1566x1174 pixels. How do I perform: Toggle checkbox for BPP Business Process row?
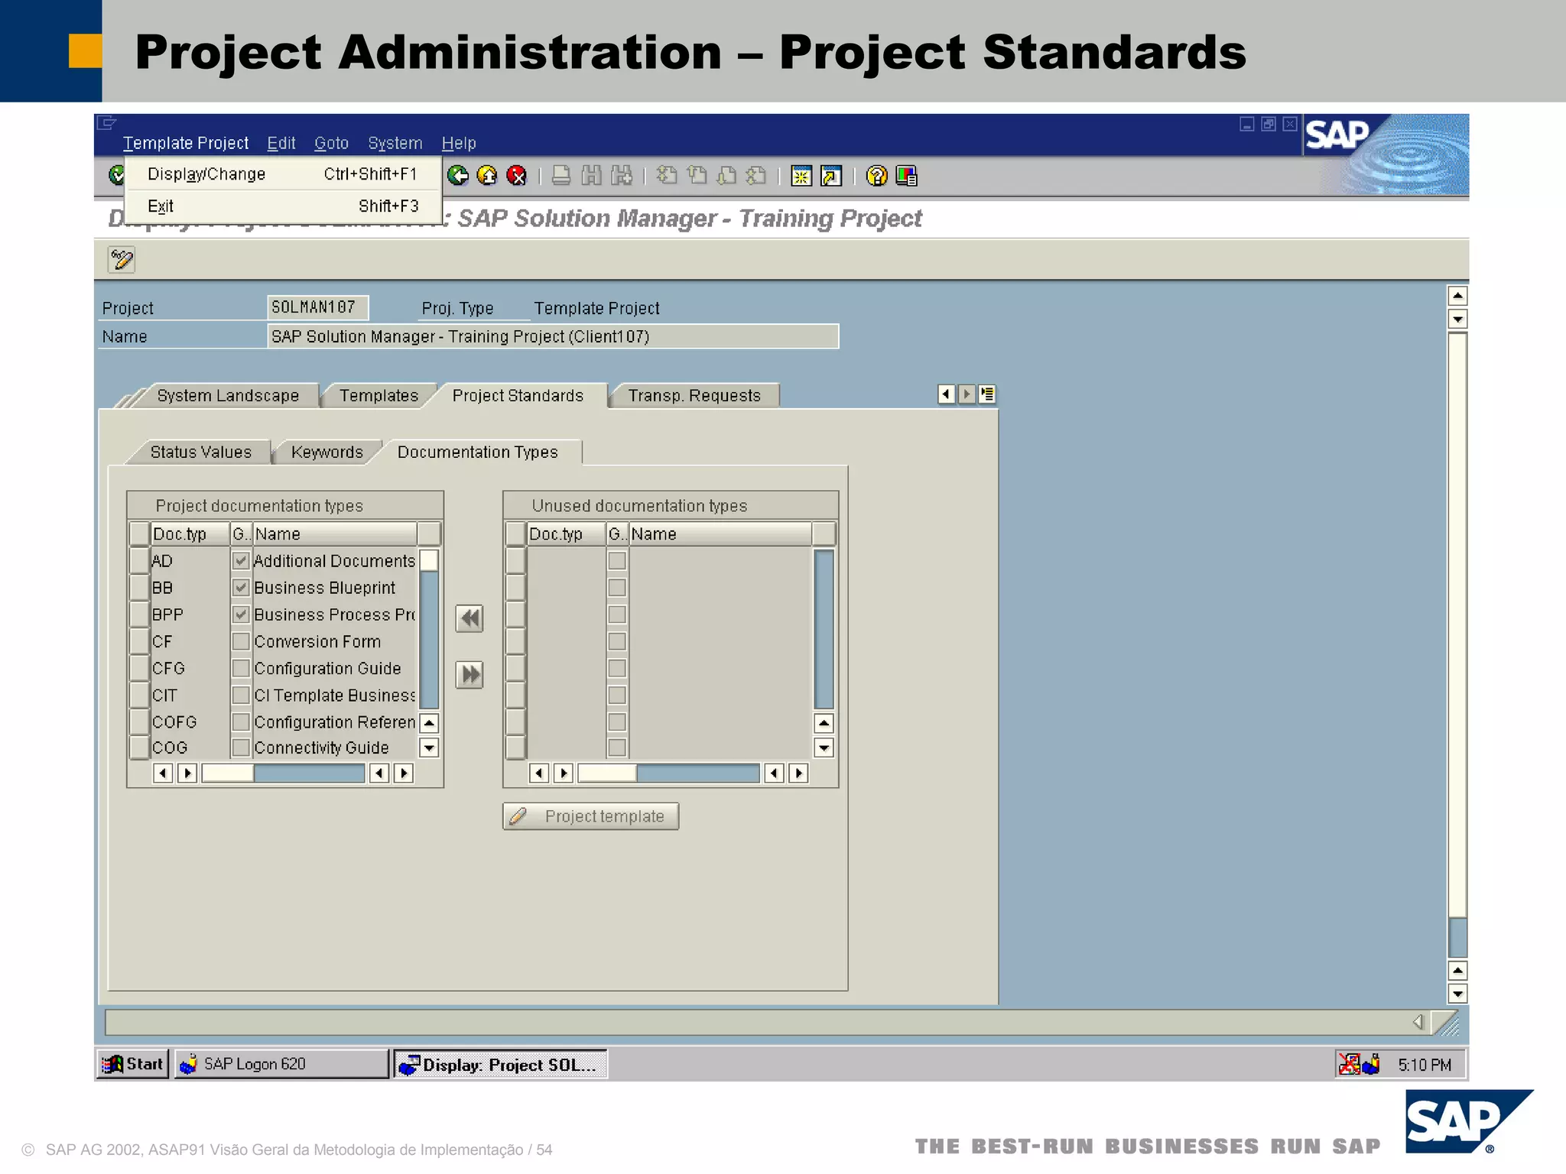[241, 615]
